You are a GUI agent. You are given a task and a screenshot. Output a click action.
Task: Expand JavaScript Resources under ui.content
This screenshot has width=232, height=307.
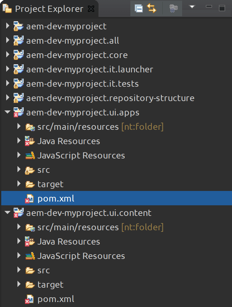tap(19, 256)
